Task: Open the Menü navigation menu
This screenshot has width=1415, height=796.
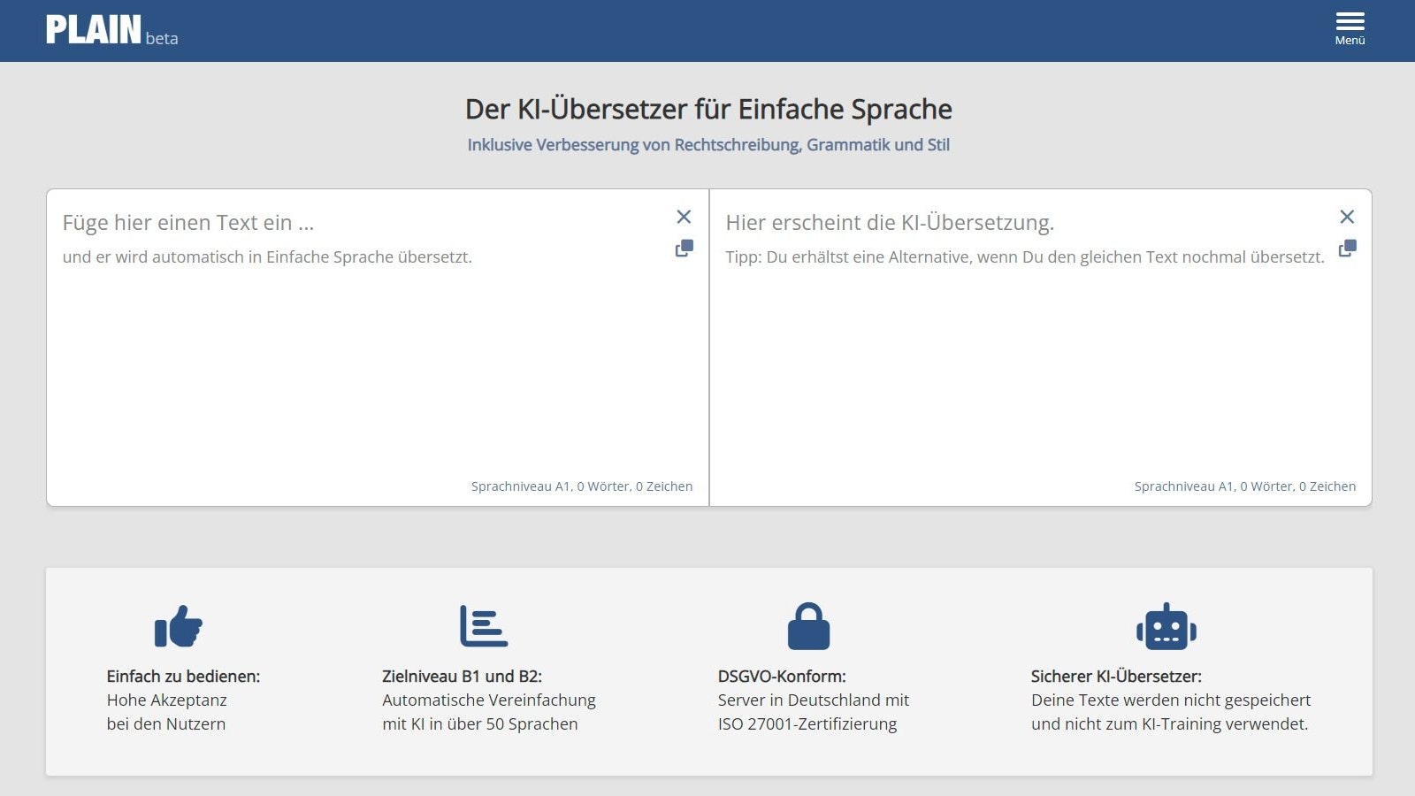Action: (x=1350, y=27)
